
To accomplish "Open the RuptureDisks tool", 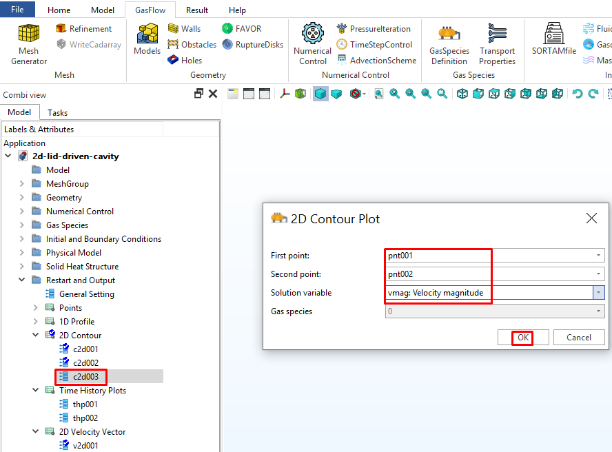I will coord(252,45).
